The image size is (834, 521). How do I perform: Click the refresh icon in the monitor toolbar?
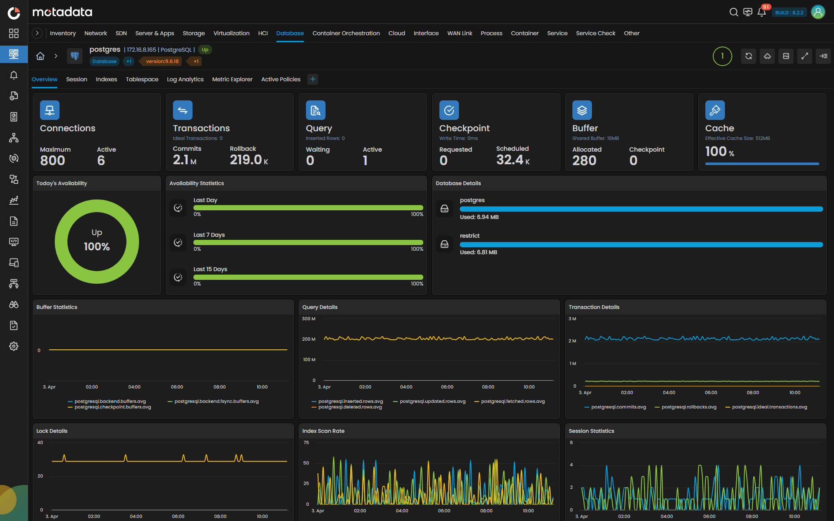[x=748, y=56]
